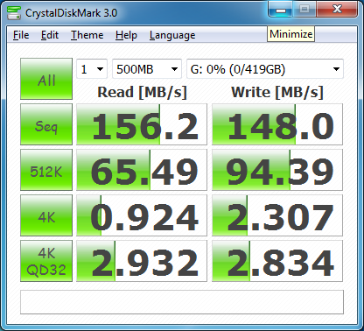The width and height of the screenshot is (364, 331).
Task: Click the CrystalDiskMark app icon in title bar
Action: (x=14, y=13)
